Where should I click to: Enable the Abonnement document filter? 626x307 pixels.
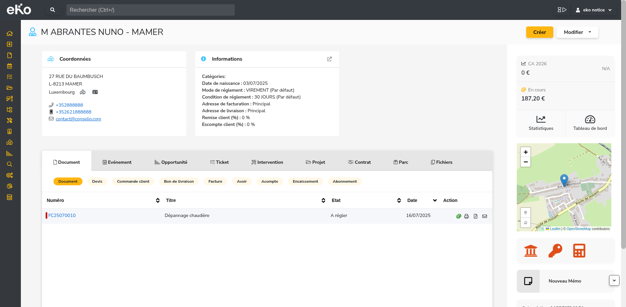345,181
